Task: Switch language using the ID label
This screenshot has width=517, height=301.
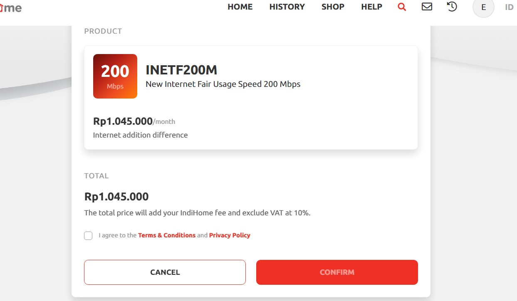Action: (x=509, y=7)
